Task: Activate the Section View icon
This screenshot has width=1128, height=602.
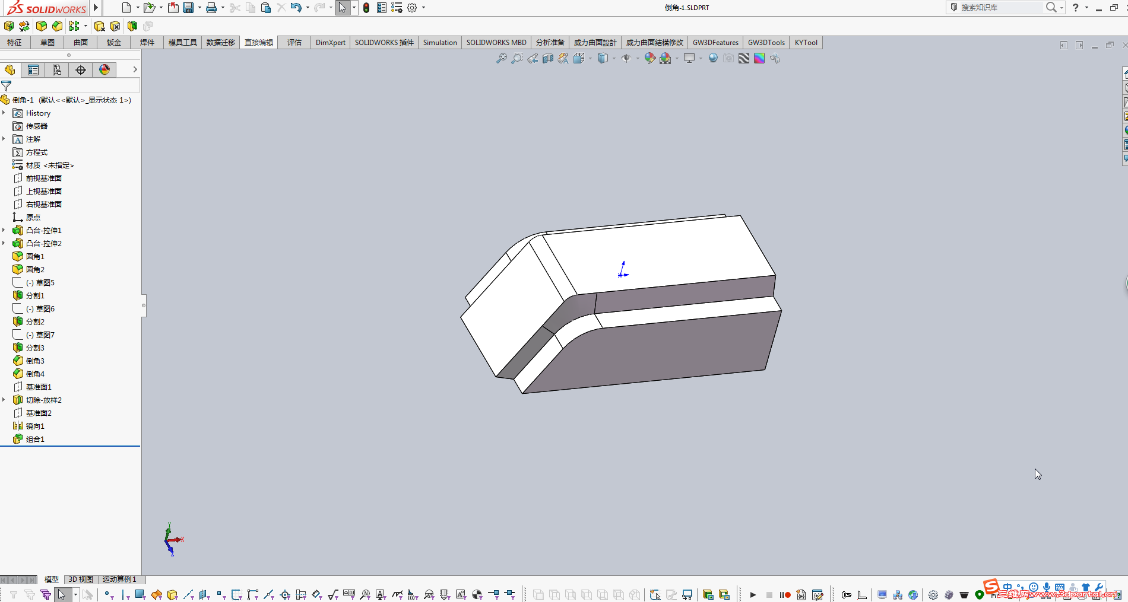Action: [548, 58]
